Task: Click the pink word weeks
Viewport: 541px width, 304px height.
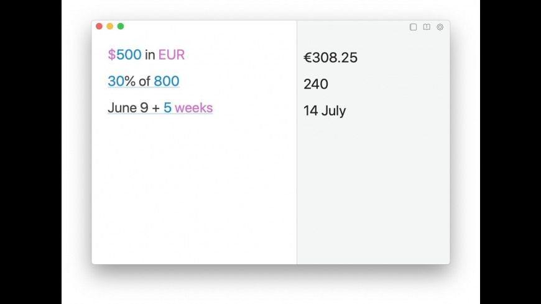Action: [x=193, y=108]
